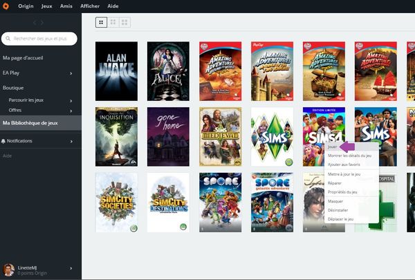Viewport: 415px width, 280px height.
Task: Open Parcourir les jeux
Action: click(26, 100)
